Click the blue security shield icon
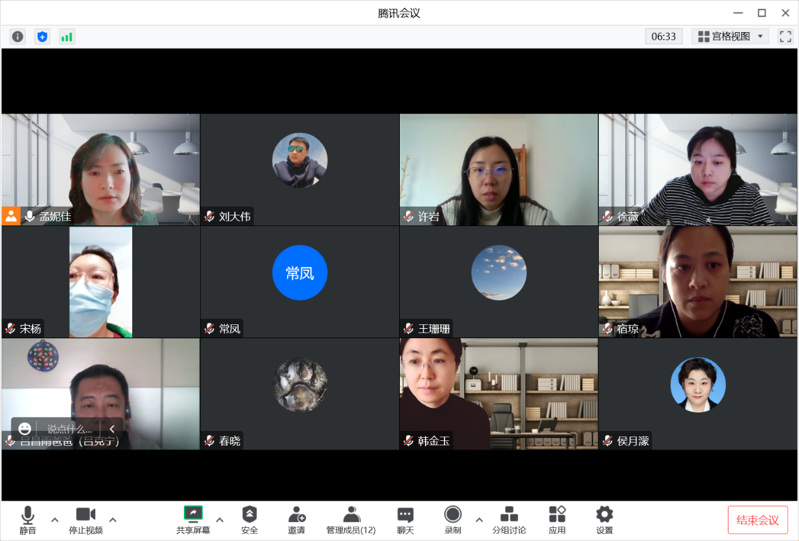 point(42,37)
